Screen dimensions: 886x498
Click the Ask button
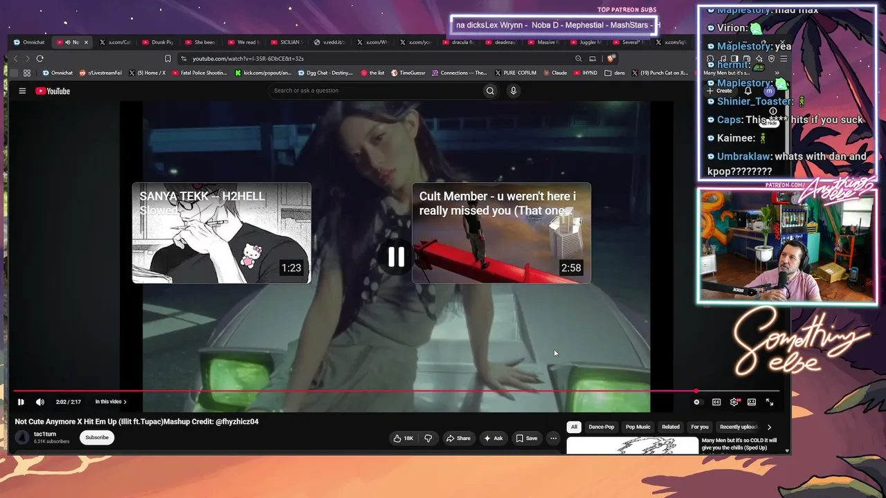[x=494, y=438]
